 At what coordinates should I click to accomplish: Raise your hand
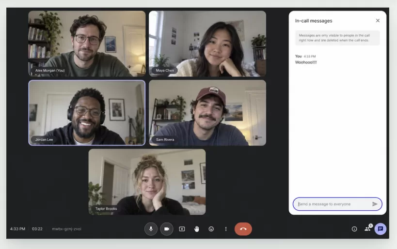(196, 229)
